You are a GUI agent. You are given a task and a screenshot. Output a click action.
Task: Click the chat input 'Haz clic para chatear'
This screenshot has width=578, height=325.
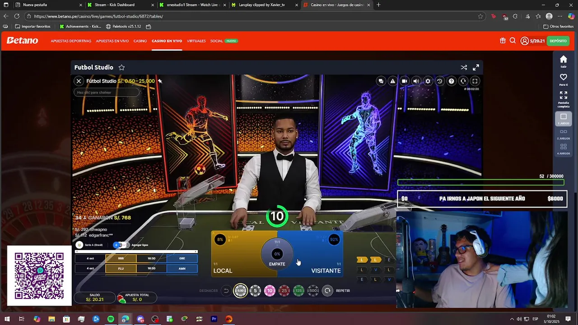click(107, 93)
